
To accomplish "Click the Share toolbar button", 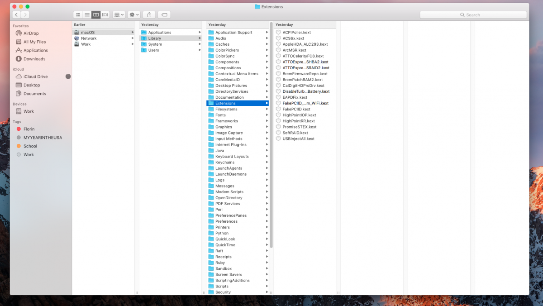I will 149,15.
